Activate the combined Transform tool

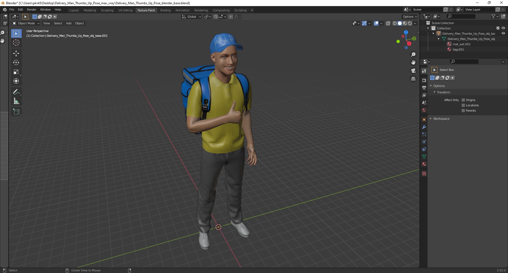[16, 81]
